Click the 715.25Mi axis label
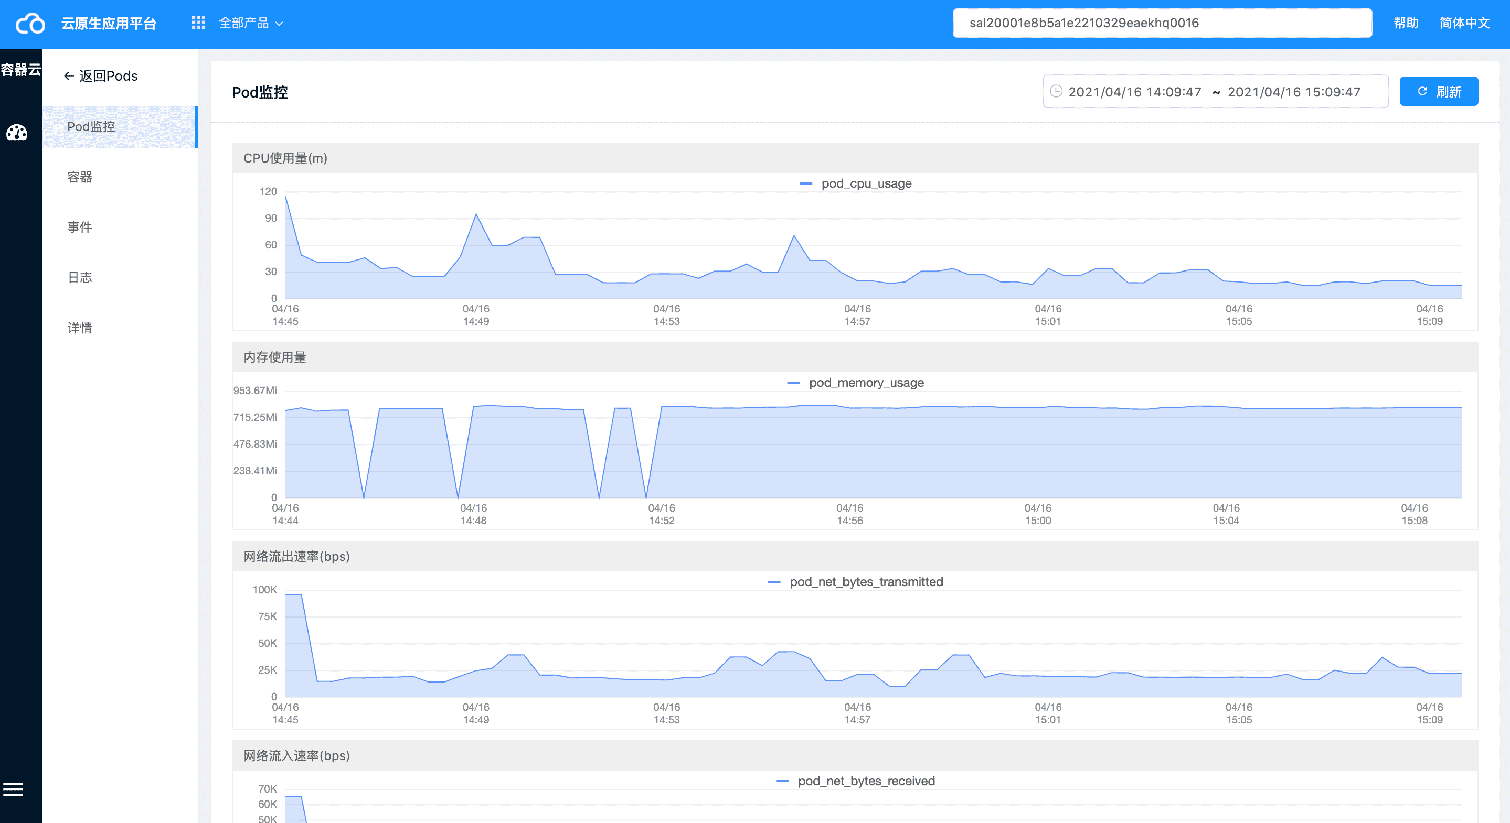 (255, 417)
